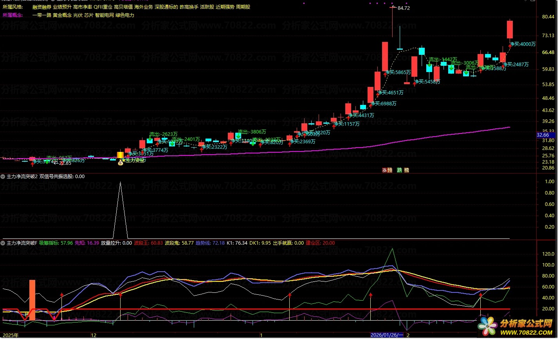
Task: Click the 放量拉升 legend value
Action: pyautogui.click(x=117, y=243)
